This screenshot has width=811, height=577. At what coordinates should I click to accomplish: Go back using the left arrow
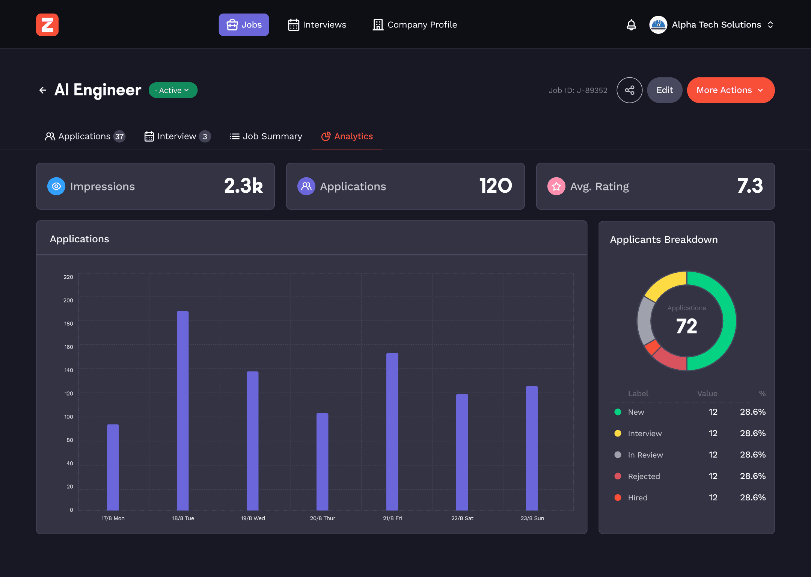(43, 90)
